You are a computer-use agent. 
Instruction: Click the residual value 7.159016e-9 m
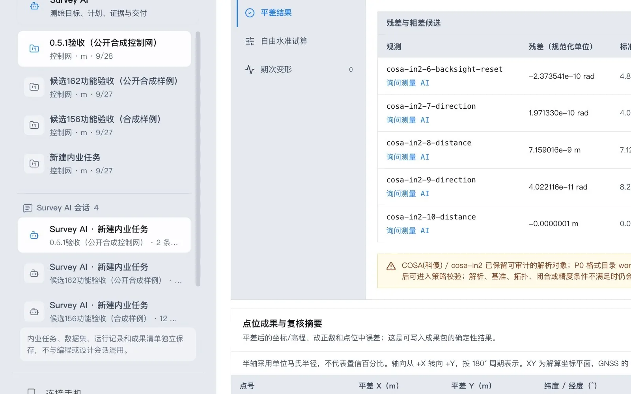tap(554, 150)
